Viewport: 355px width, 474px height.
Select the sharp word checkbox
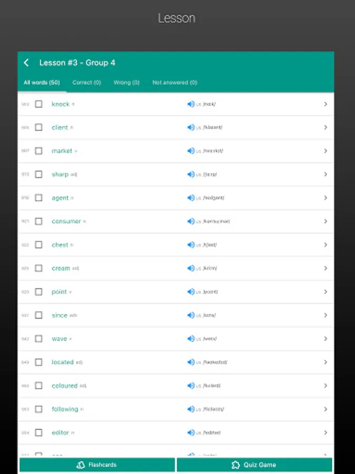click(38, 174)
